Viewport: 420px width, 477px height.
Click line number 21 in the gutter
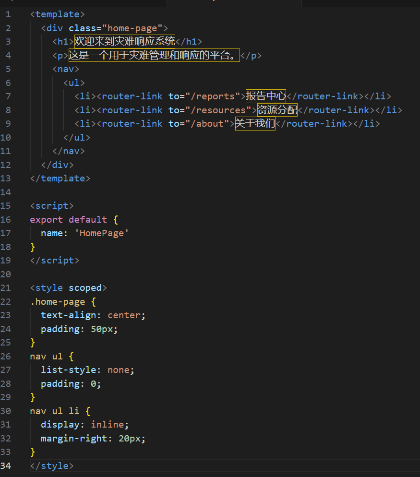pyautogui.click(x=6, y=288)
